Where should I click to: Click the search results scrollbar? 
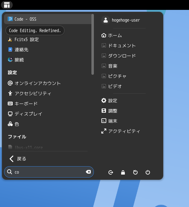click(93, 44)
